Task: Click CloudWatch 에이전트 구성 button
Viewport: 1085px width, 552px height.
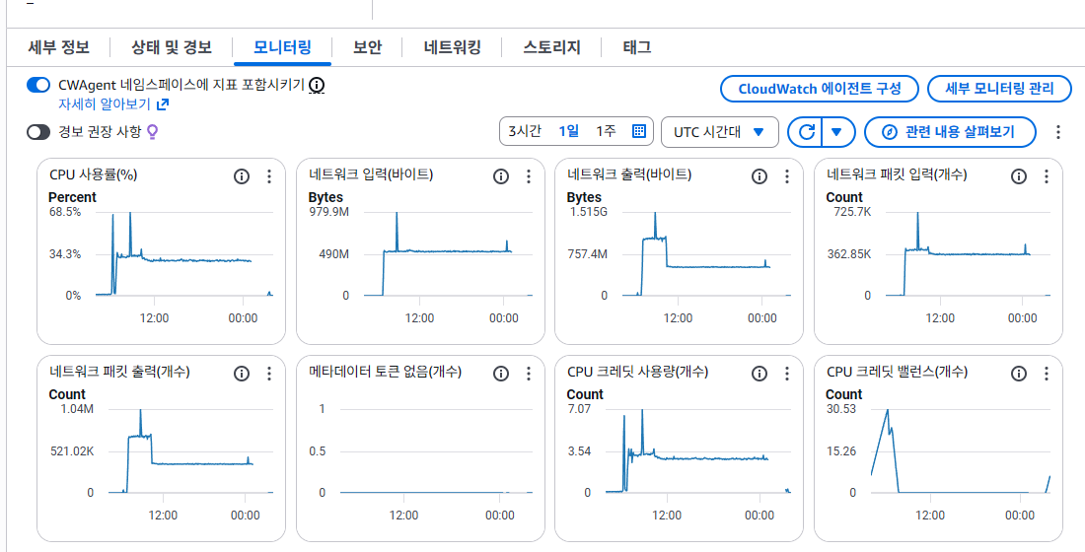Action: click(x=820, y=89)
